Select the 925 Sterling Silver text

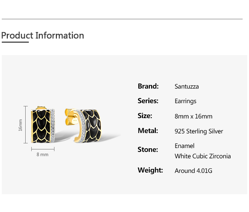(x=199, y=131)
